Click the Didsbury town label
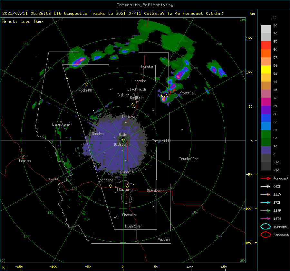This screenshot has width=290, height=271. pyautogui.click(x=121, y=144)
